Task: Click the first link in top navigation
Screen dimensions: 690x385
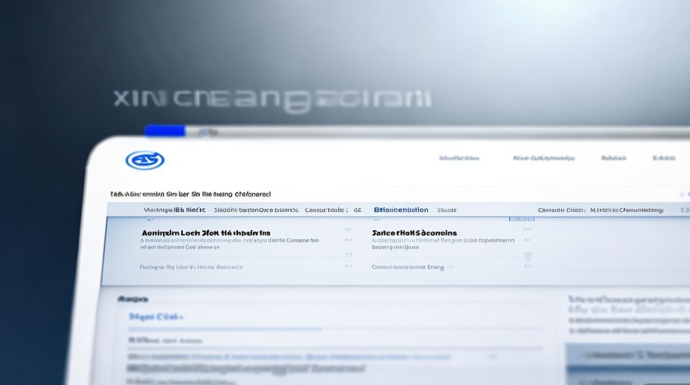Action: click(459, 158)
